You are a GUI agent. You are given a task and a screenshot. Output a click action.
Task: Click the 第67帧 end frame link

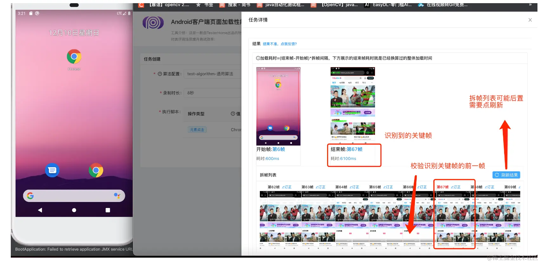[355, 149]
